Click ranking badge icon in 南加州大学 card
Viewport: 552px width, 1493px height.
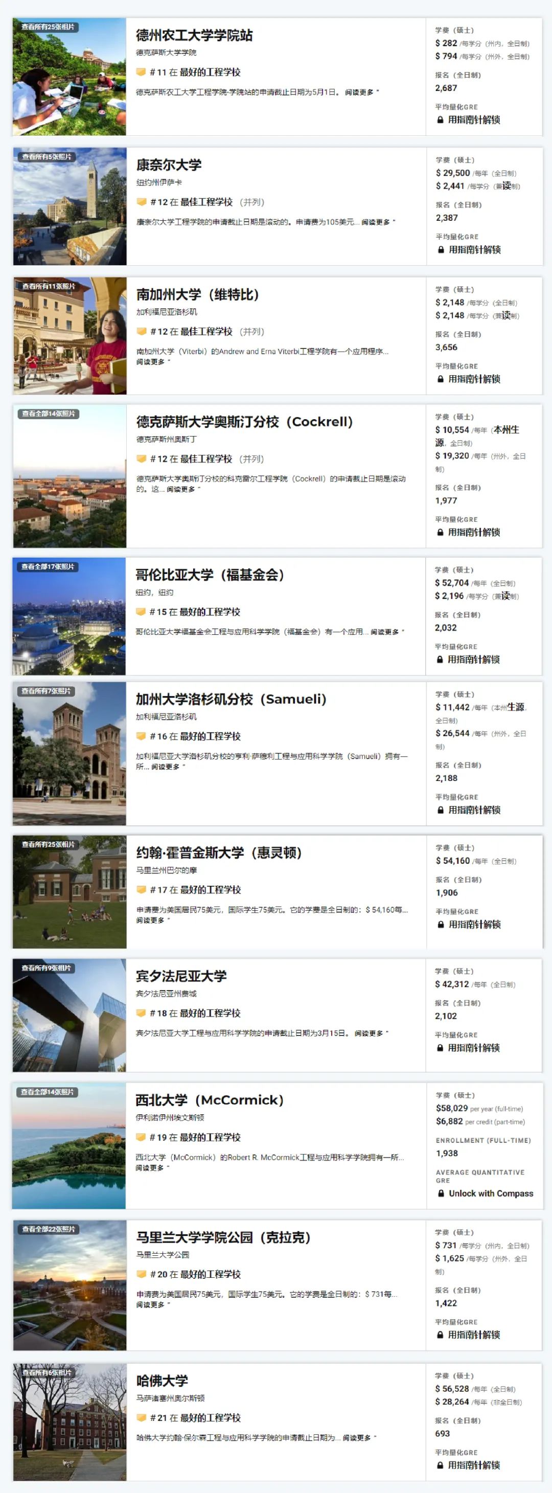pos(141,332)
